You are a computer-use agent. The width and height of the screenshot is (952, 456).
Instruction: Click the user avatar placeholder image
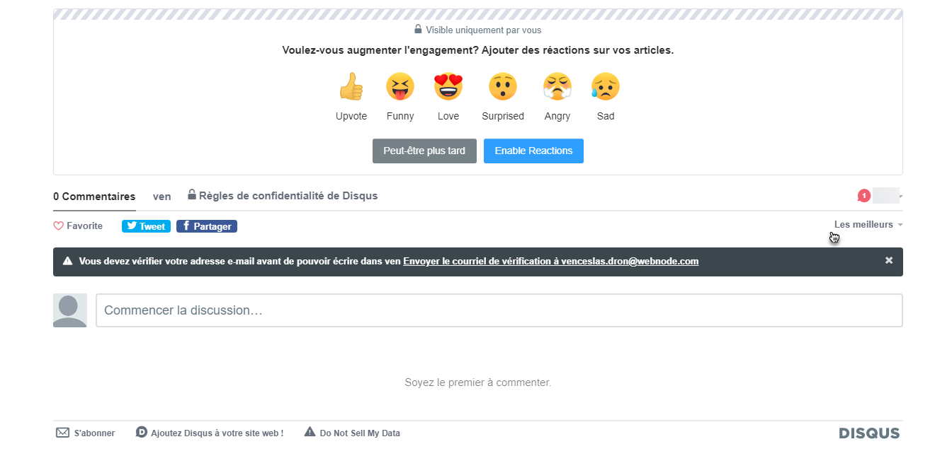pyautogui.click(x=70, y=310)
